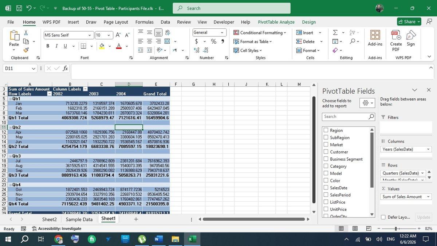Switch to the Formulas ribbon tab
Viewport: 437px width, 246px height.
pyautogui.click(x=144, y=22)
